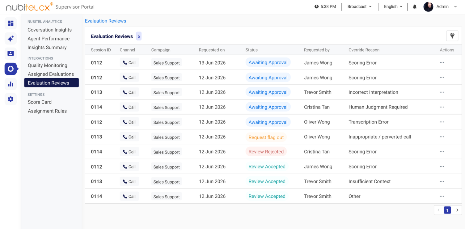465x229 pixels.
Task: Open the dashboard grid icon in sidebar
Action: (x=11, y=23)
